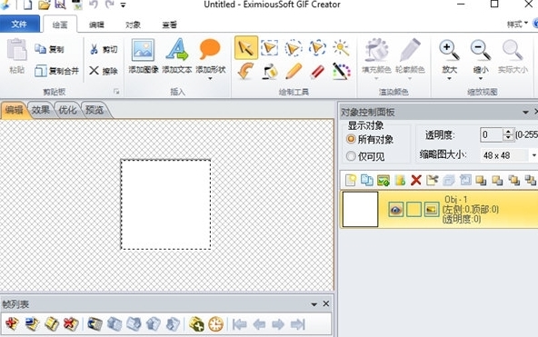Screen dimensions: 538x337
Task: Select the orange pencil tool
Action: click(294, 72)
